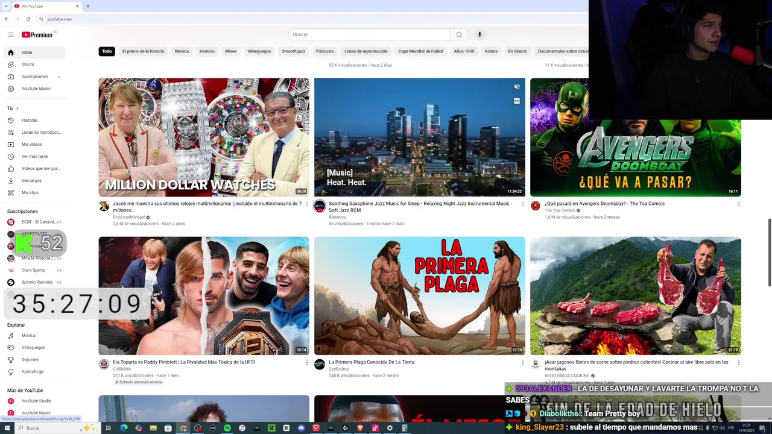Open Inicio in the sidebar

[x=34, y=52]
